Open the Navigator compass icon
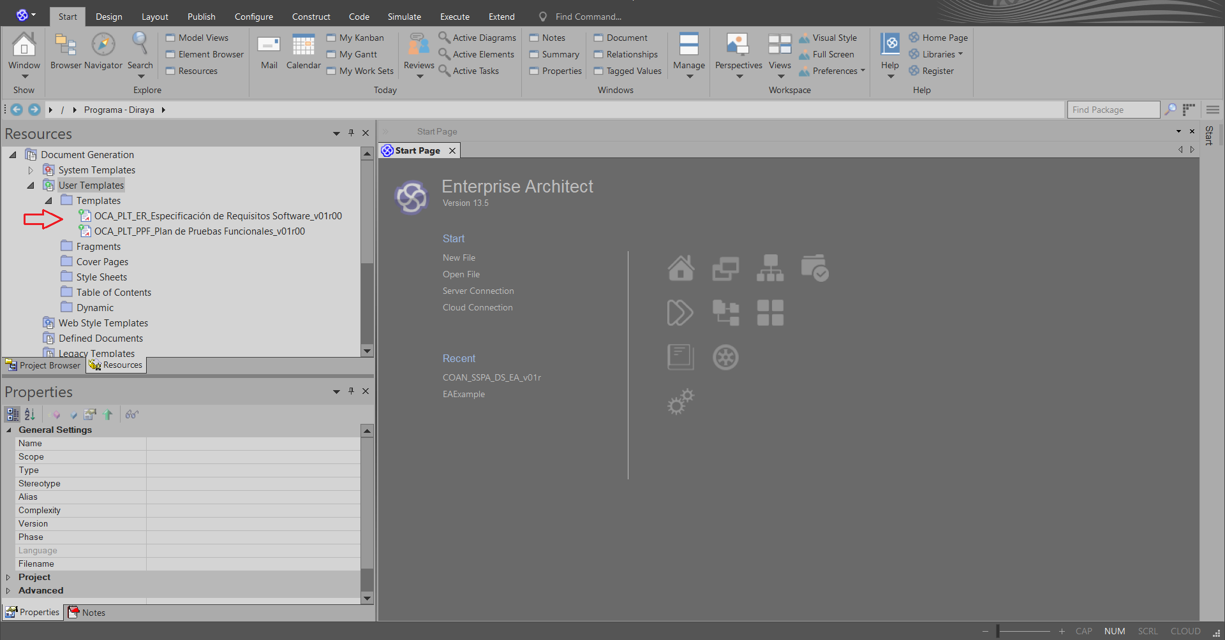The width and height of the screenshot is (1225, 640). coord(103,51)
